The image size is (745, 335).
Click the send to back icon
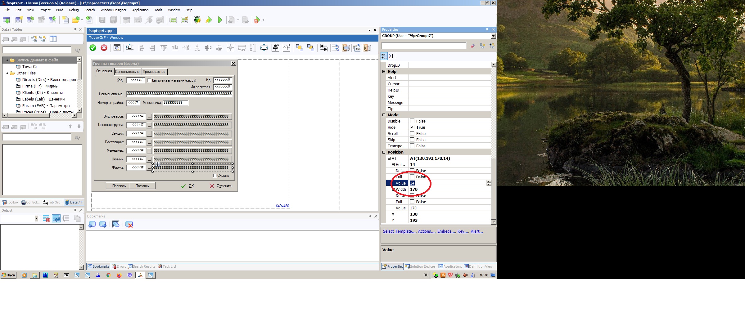[x=310, y=48]
